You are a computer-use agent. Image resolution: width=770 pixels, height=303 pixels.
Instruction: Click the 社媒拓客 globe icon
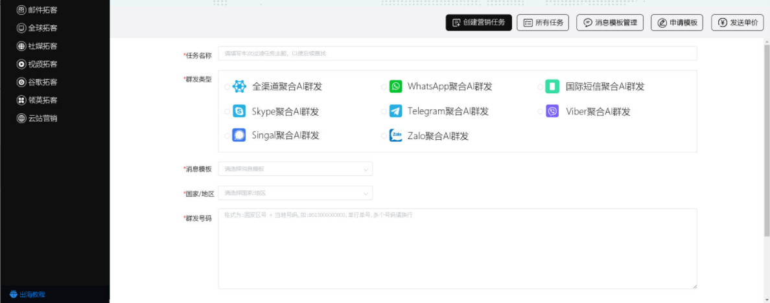click(21, 46)
